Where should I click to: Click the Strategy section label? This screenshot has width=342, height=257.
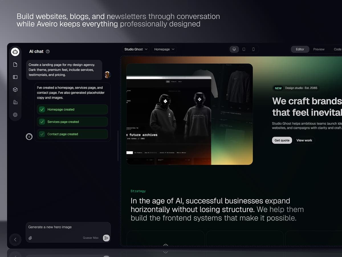point(138,191)
